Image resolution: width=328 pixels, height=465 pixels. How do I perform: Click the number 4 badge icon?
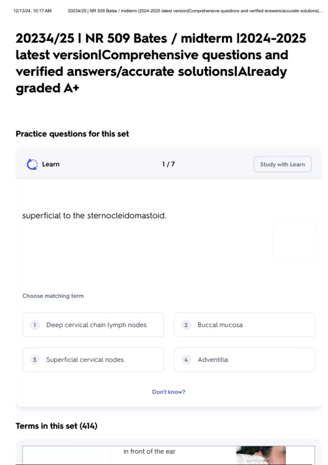pos(186,360)
